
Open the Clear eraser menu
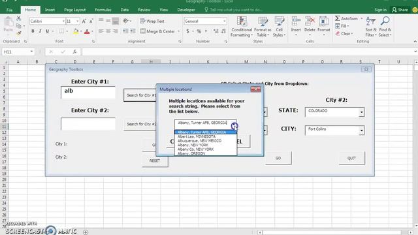(344, 33)
